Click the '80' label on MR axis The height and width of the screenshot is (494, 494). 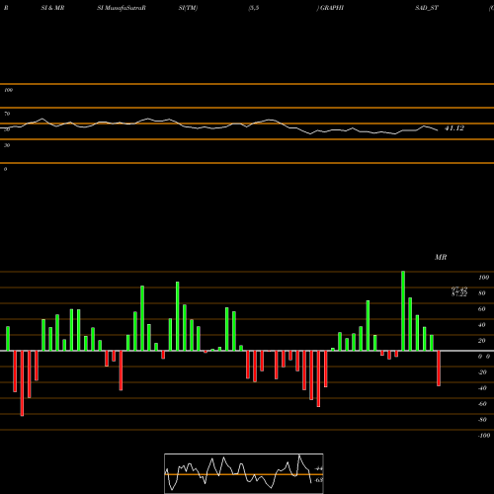click(x=482, y=293)
